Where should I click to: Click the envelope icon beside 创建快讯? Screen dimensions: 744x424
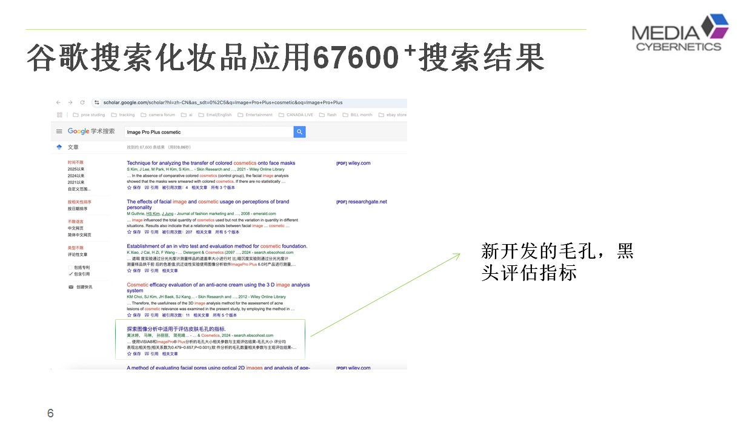coord(70,287)
